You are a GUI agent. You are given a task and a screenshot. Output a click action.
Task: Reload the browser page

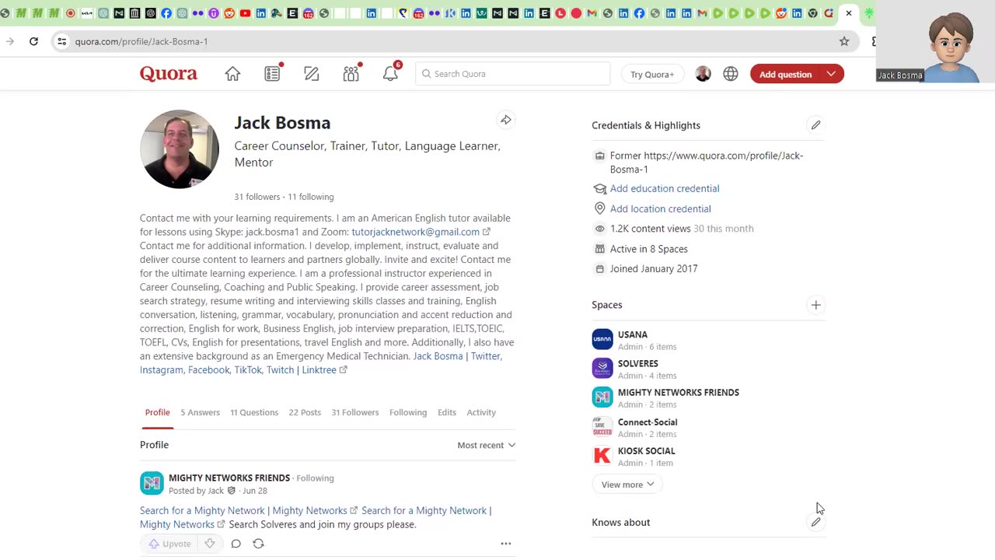point(33,41)
